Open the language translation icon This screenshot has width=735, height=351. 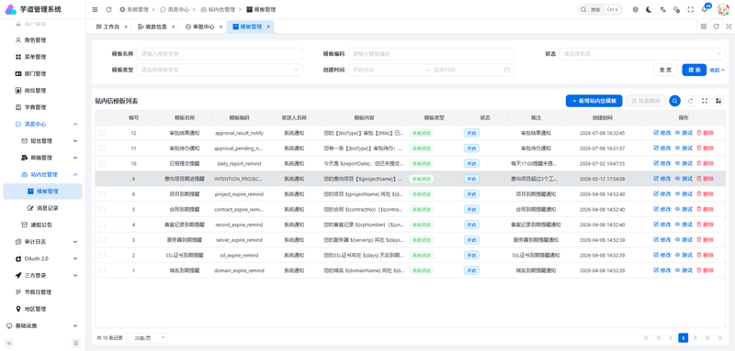pyautogui.click(x=662, y=9)
